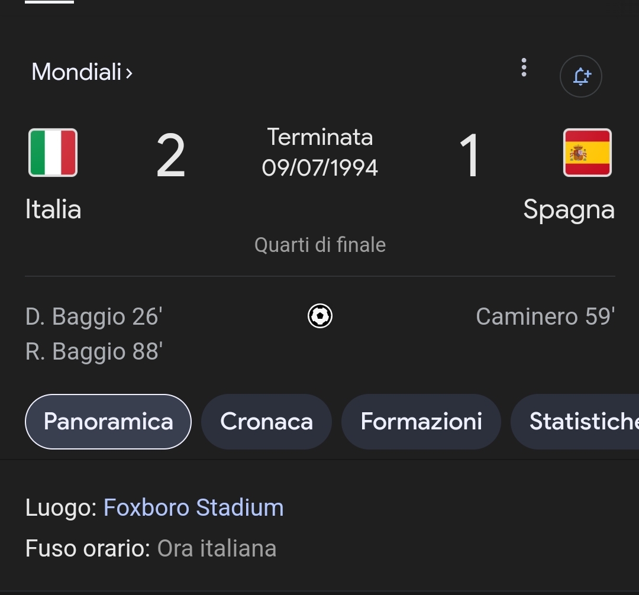The width and height of the screenshot is (639, 595).
Task: Tap Italy's score of 2
Action: 170,156
